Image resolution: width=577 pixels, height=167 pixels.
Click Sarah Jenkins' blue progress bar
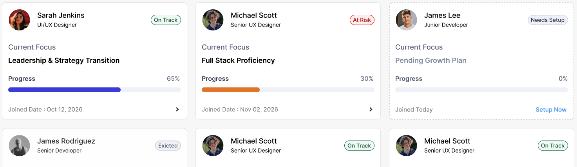pyautogui.click(x=94, y=90)
